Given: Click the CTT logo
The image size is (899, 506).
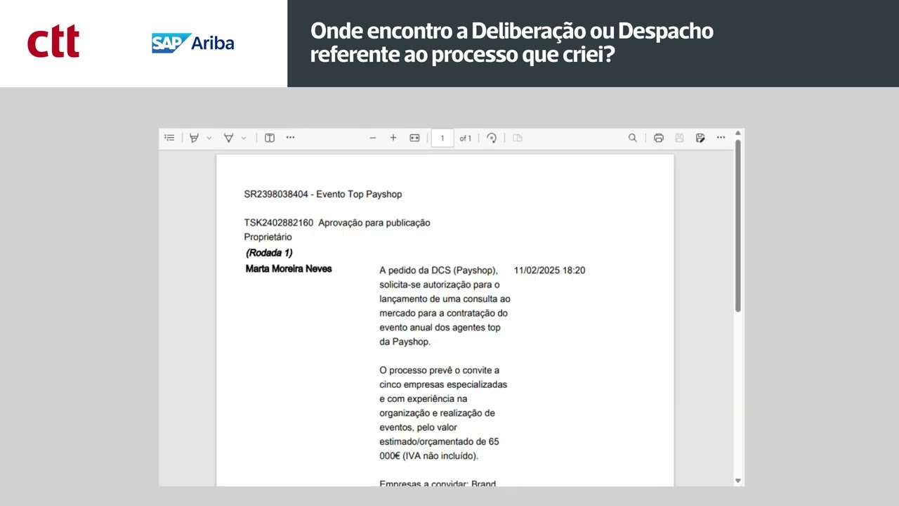Looking at the screenshot, I should [x=53, y=42].
